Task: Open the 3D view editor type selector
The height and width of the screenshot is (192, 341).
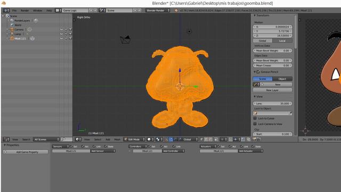Action: click(x=78, y=139)
